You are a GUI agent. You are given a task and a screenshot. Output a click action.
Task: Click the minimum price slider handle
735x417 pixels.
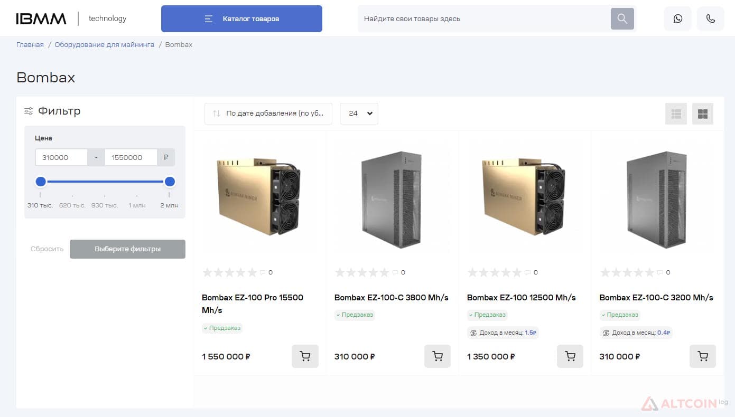tap(41, 182)
